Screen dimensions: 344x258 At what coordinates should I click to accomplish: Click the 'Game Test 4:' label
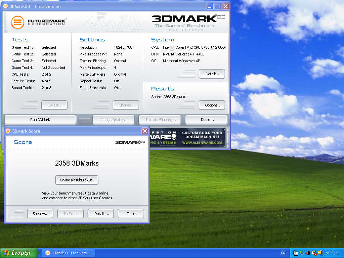pos(22,68)
